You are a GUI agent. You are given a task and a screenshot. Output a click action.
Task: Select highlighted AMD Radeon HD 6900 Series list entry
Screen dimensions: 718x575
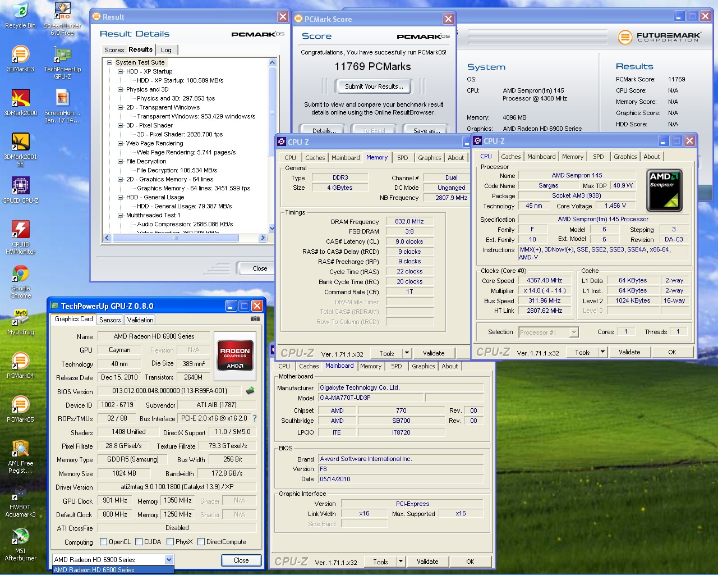click(113, 570)
